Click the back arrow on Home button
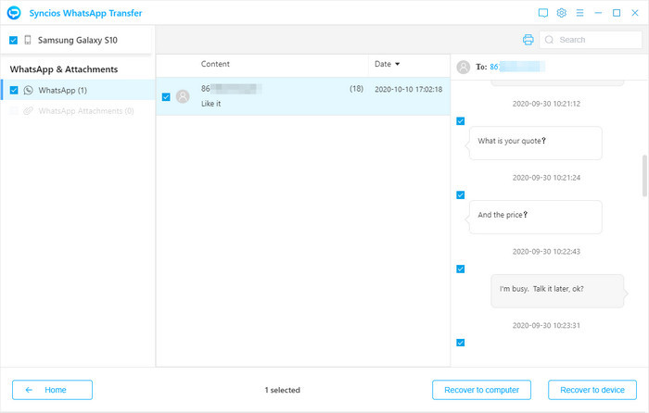 click(x=29, y=390)
